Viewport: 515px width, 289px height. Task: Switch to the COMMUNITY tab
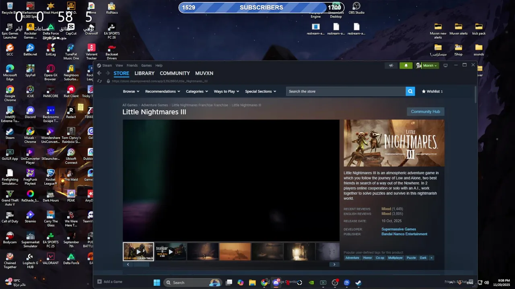point(175,73)
